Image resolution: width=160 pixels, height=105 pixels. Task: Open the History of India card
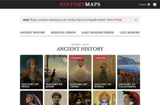[31, 72]
